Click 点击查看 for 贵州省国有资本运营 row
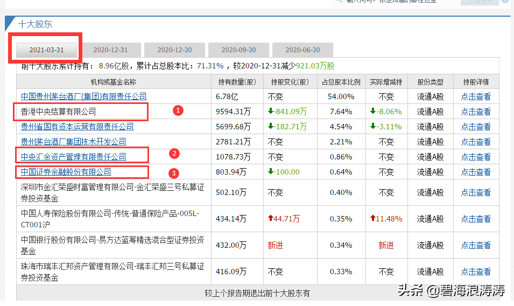514x306 pixels. (x=476, y=127)
